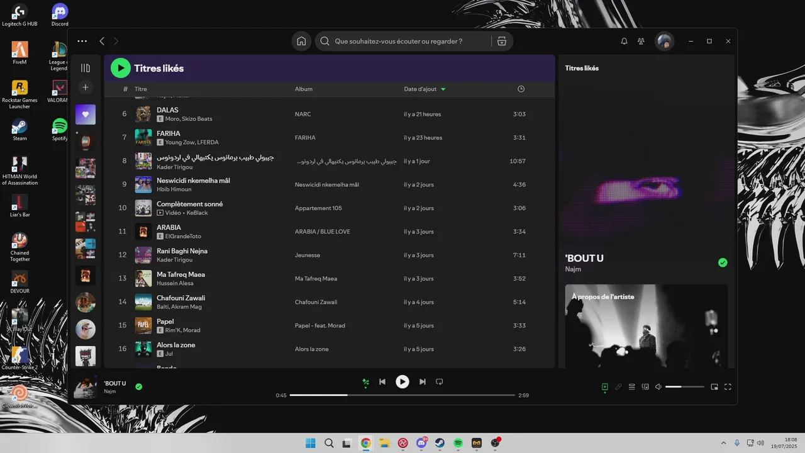
Task: Open File Explorer in the taskbar
Action: (x=384, y=443)
